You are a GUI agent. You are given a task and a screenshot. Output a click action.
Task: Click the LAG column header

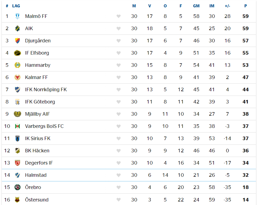click(x=16, y=6)
